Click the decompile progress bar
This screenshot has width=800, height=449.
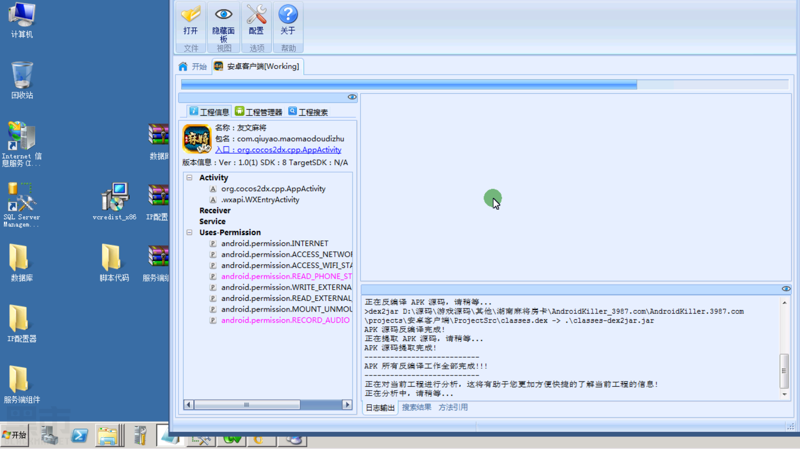point(485,85)
